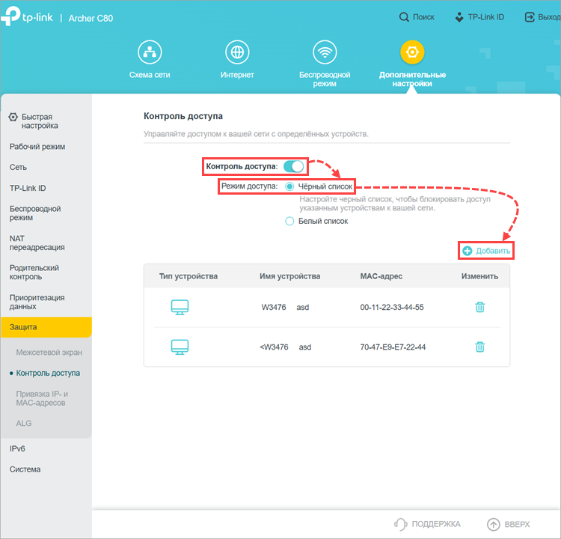Click the Archer C80 model text
This screenshot has height=539, width=561.
(91, 18)
